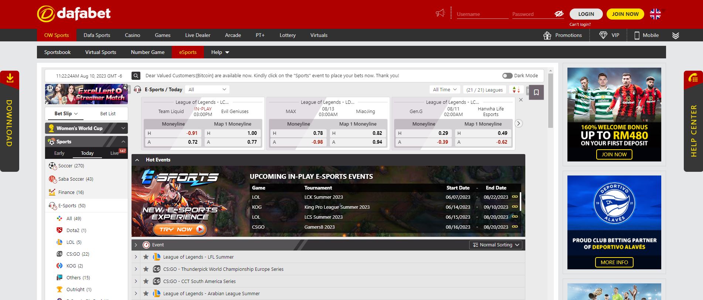Select Soccer (270) in sports list

[86, 166]
